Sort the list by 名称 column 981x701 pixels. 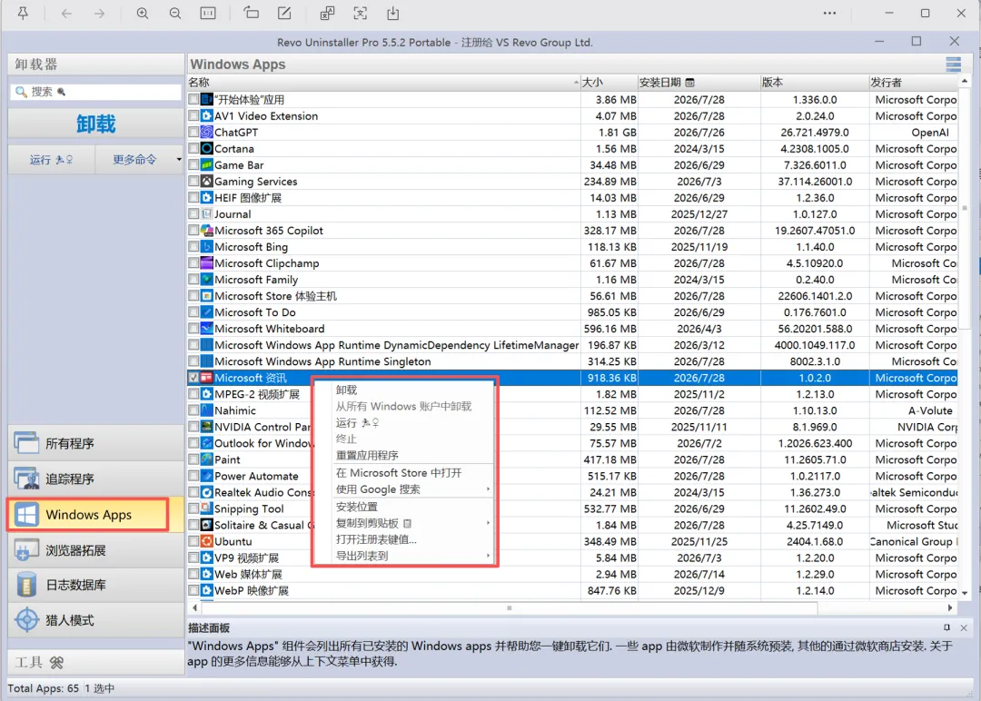[383, 83]
